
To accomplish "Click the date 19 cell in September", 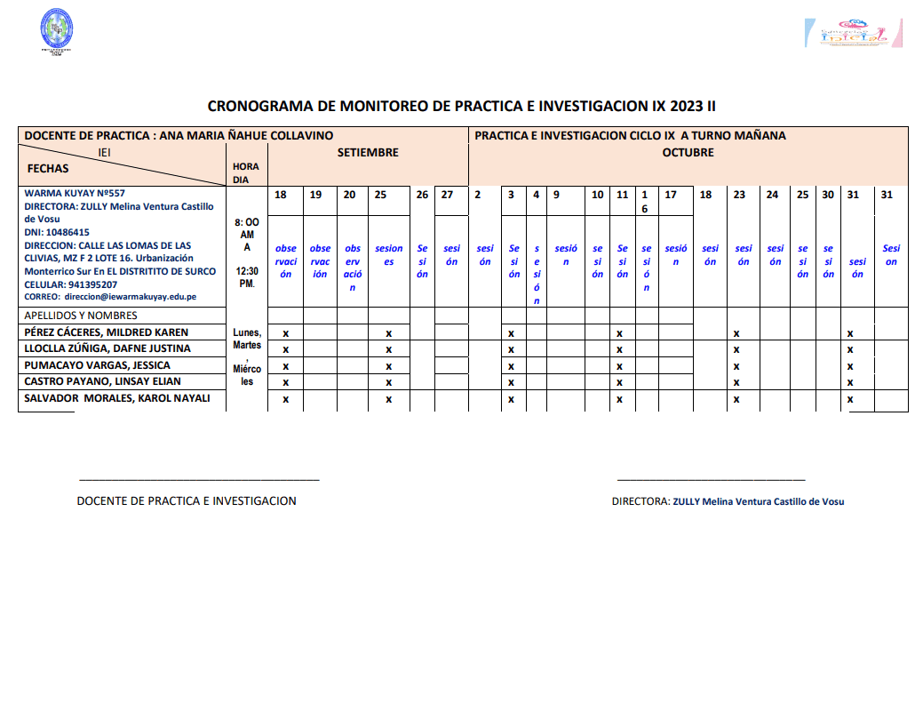I will click(315, 196).
